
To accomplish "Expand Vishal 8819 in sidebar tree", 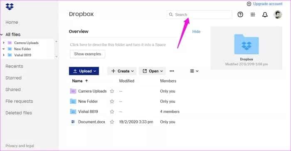I will [x=3, y=55].
